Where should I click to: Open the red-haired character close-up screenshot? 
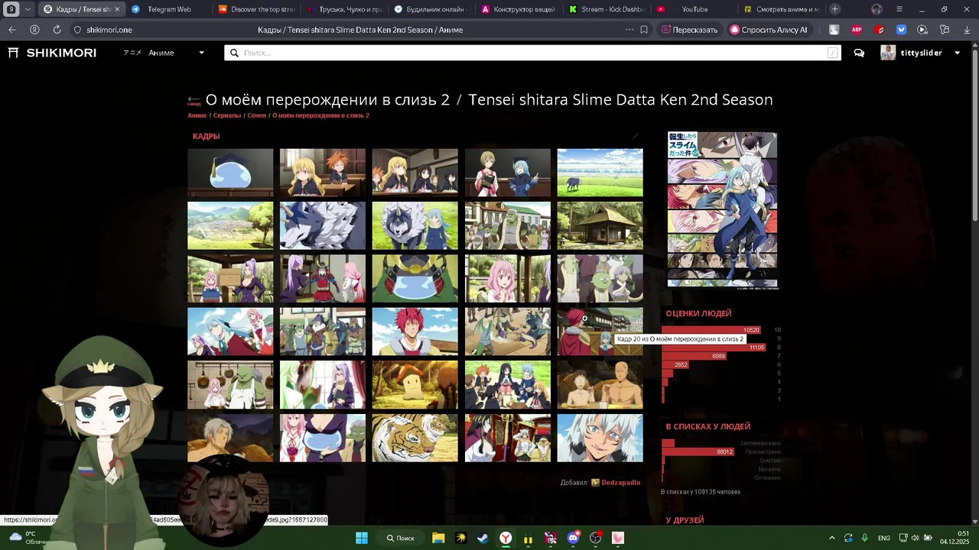[415, 332]
